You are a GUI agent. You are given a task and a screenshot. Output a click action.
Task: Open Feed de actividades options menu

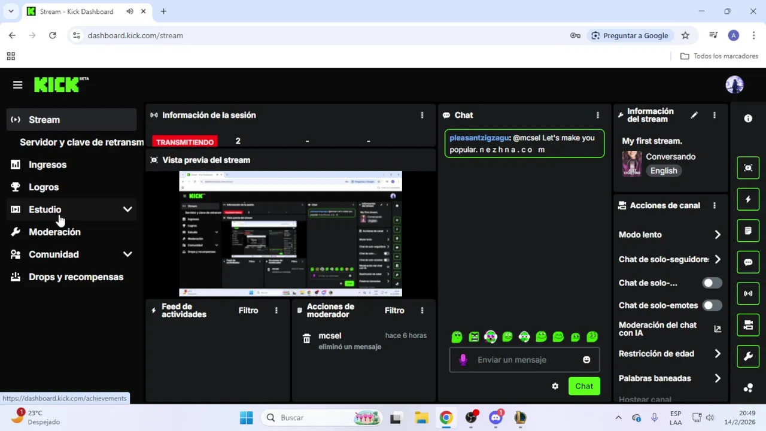(276, 310)
